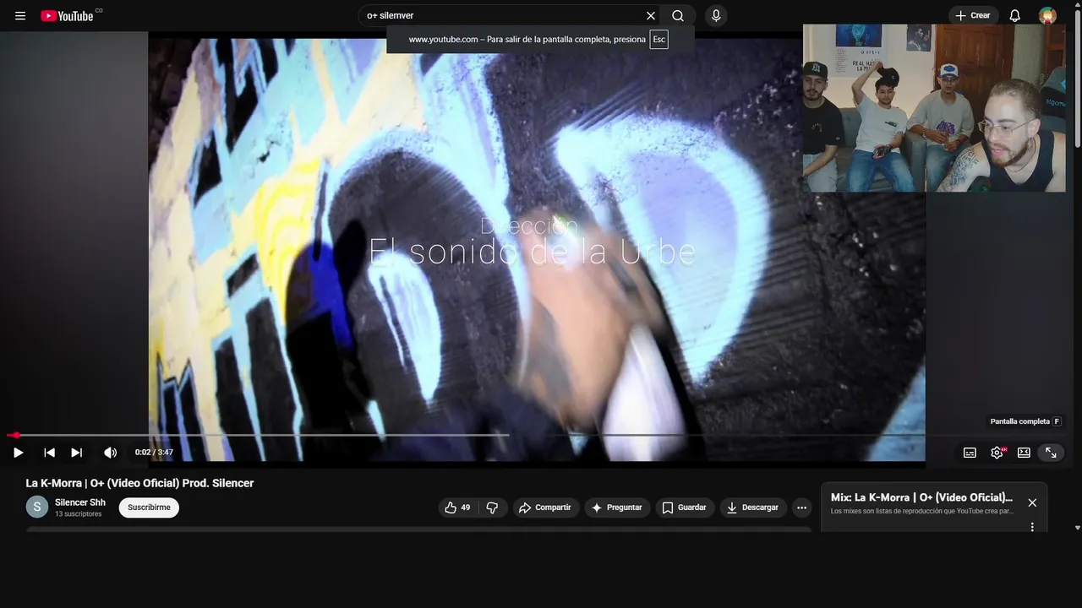Open the more actions three-dot menu
Image resolution: width=1082 pixels, height=608 pixels.
801,508
